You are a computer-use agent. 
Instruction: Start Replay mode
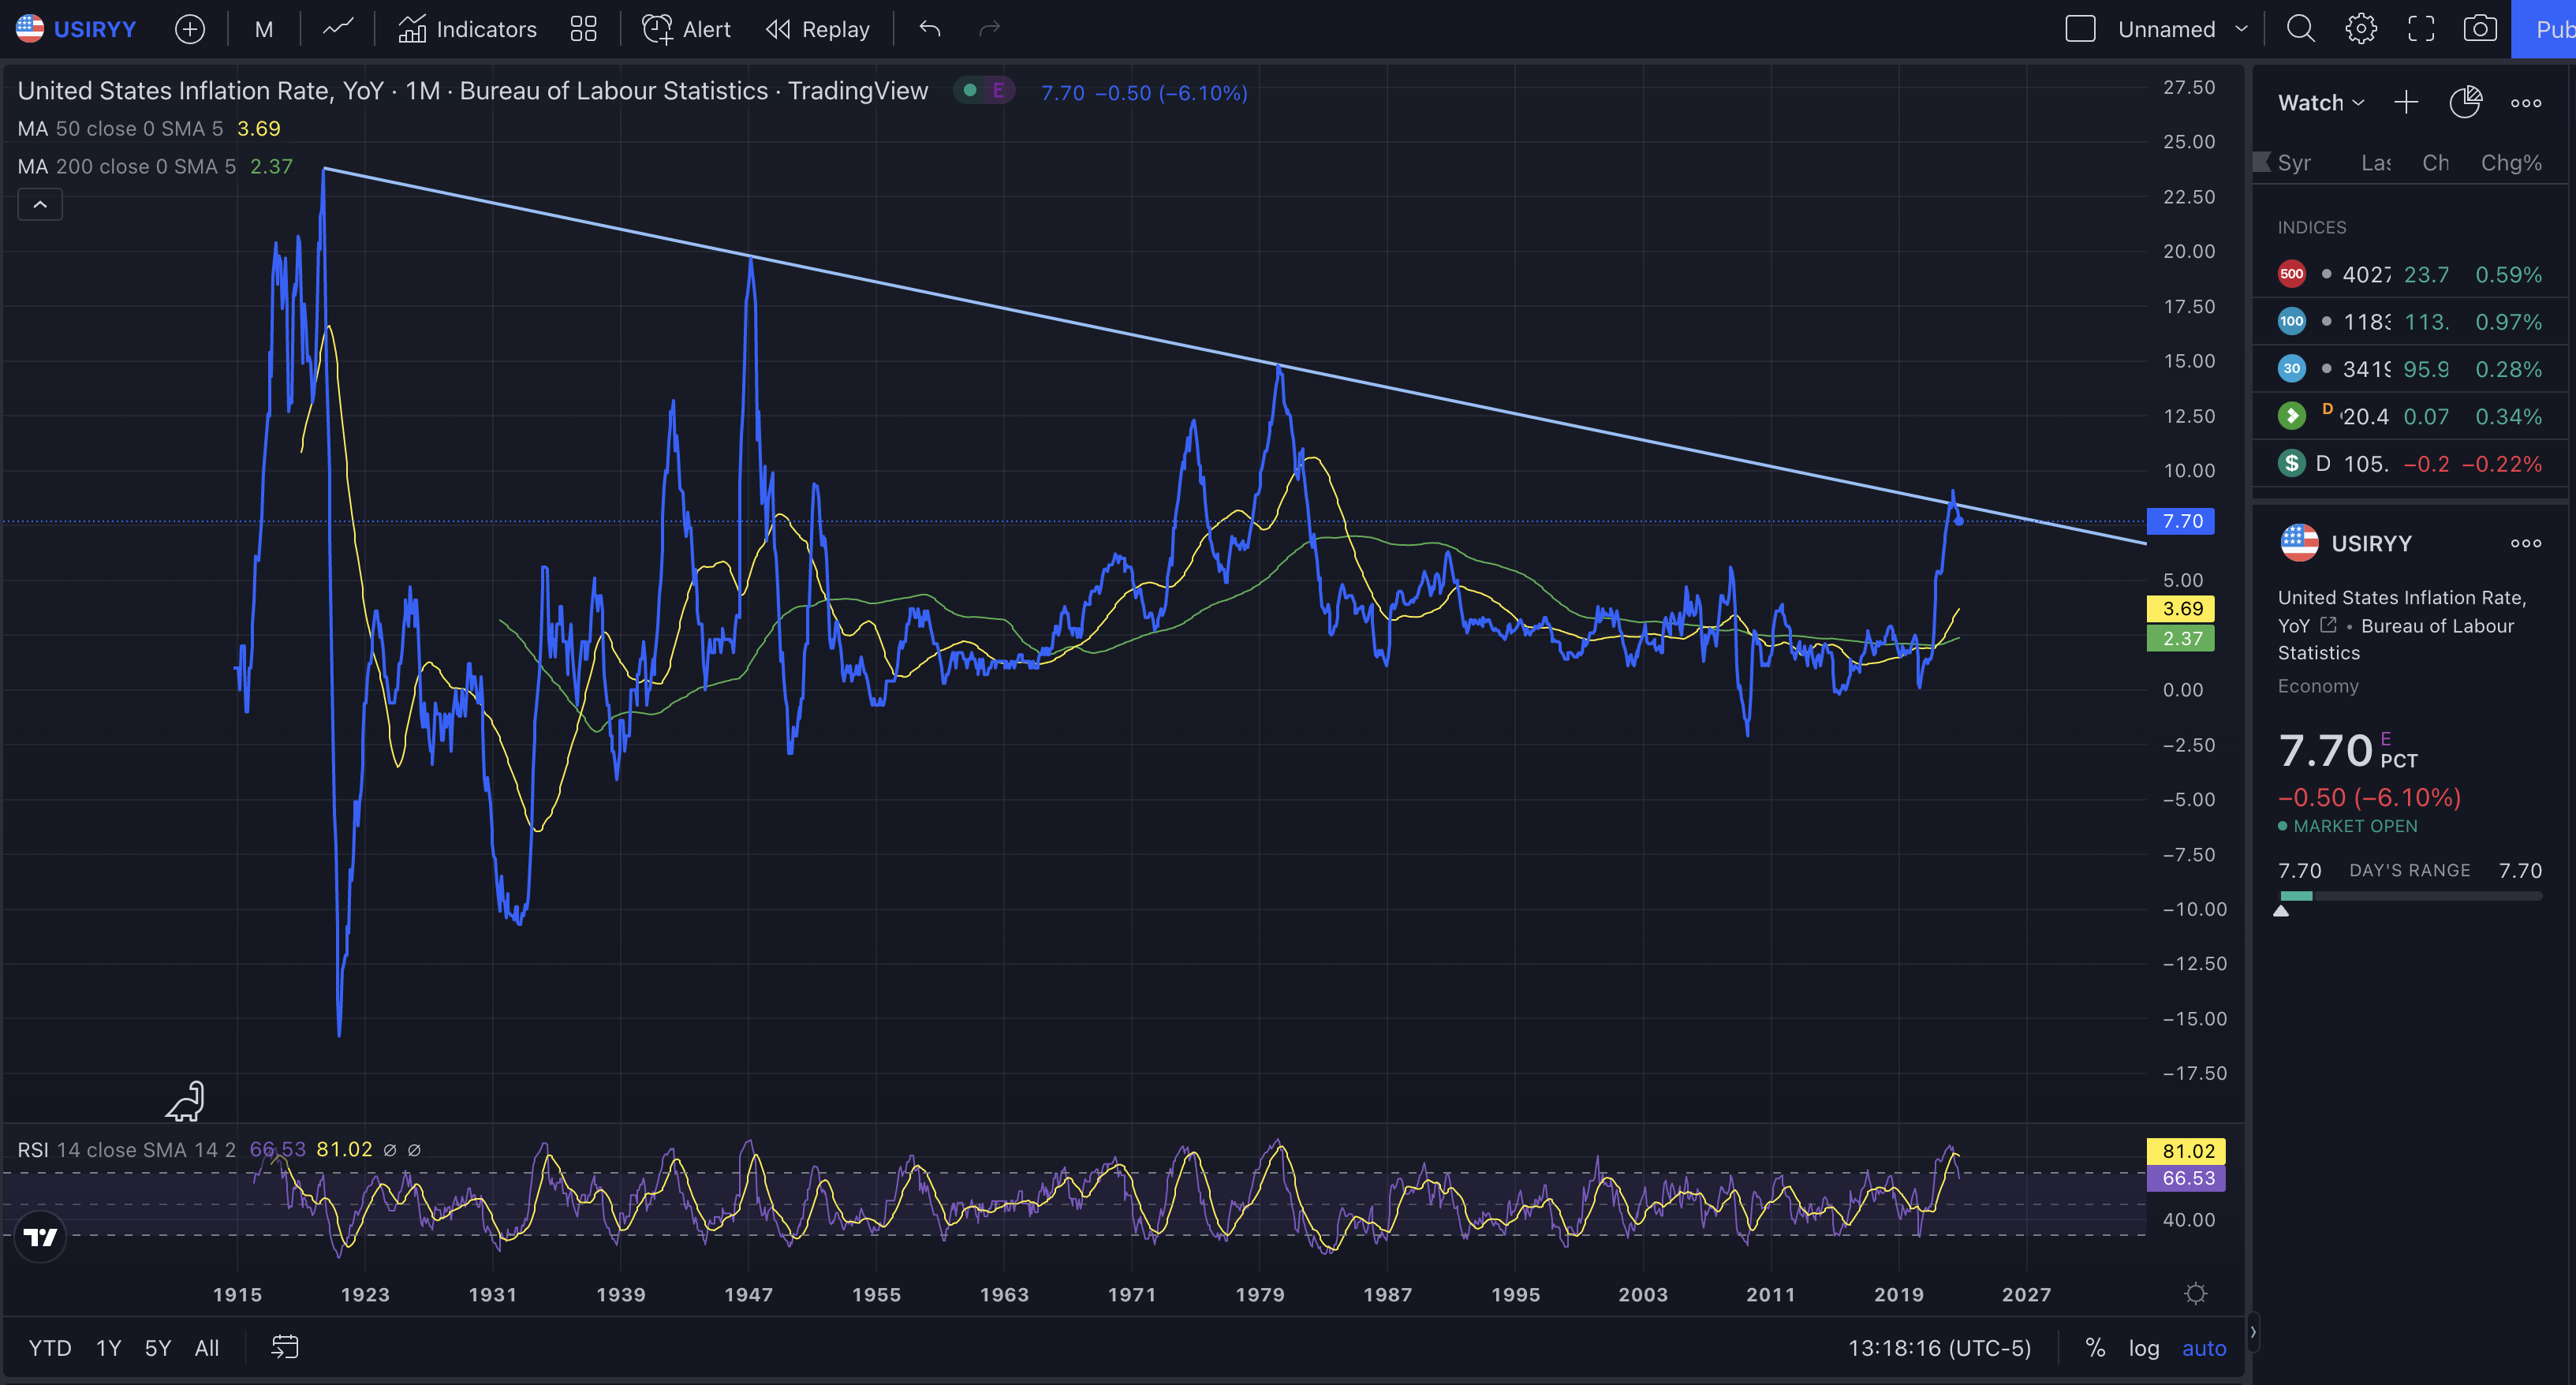[817, 29]
